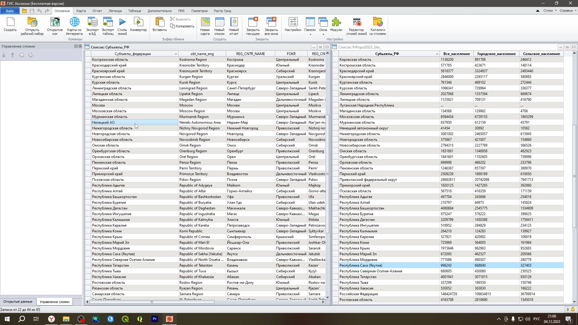
Task: Open the Геометрия ribbon tab
Action: (199, 11)
